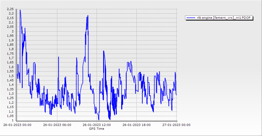Click the 1,78 spike just after 12:00

point(103,51)
